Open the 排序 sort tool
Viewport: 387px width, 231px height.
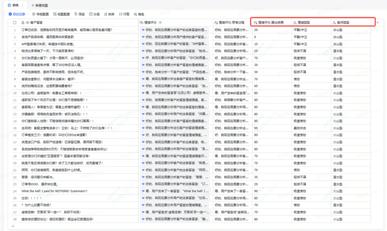109,14
